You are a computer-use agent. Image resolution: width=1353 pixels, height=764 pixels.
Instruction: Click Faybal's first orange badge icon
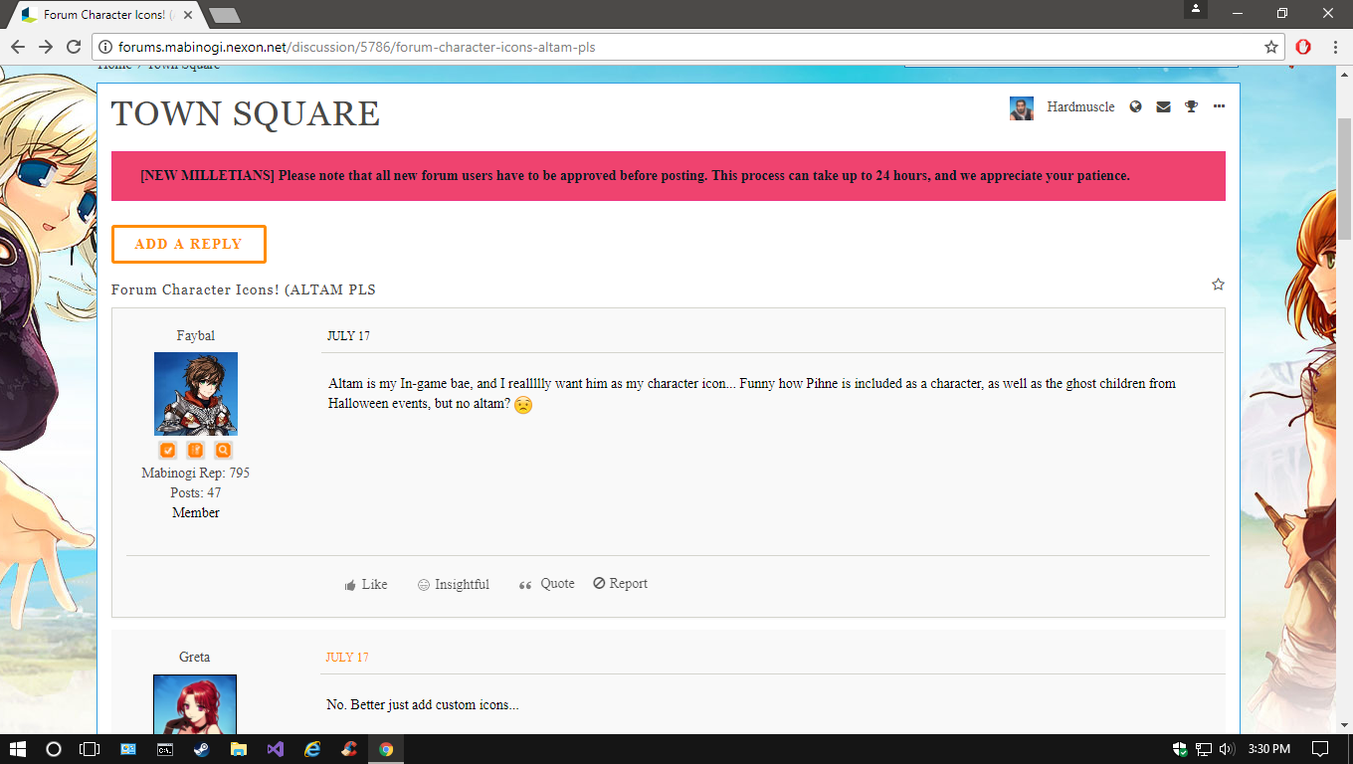point(168,451)
